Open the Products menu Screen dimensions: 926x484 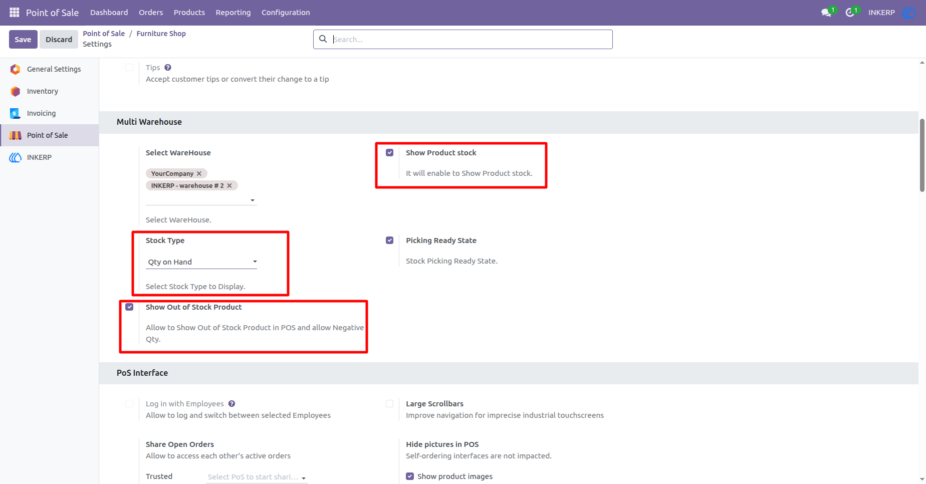click(189, 13)
